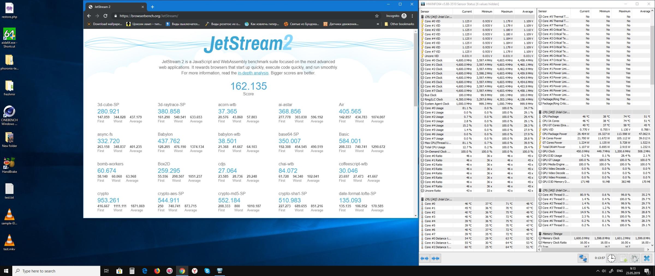Show hidden system tray icons
655x276 pixels.
[598, 271]
